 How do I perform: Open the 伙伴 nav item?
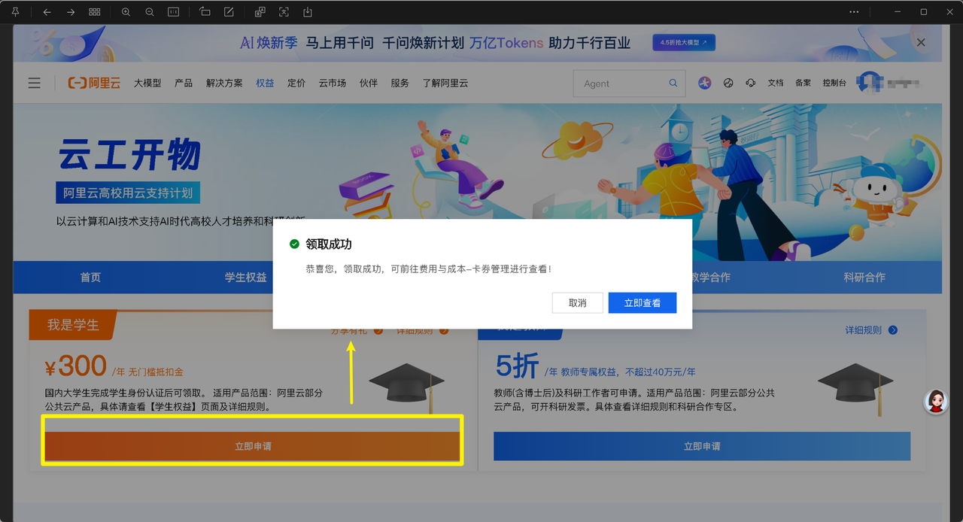(x=369, y=83)
